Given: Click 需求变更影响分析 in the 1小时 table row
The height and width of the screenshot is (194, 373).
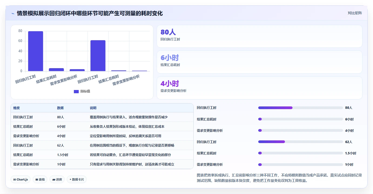Looking at the screenshot, I should (x=26, y=164).
